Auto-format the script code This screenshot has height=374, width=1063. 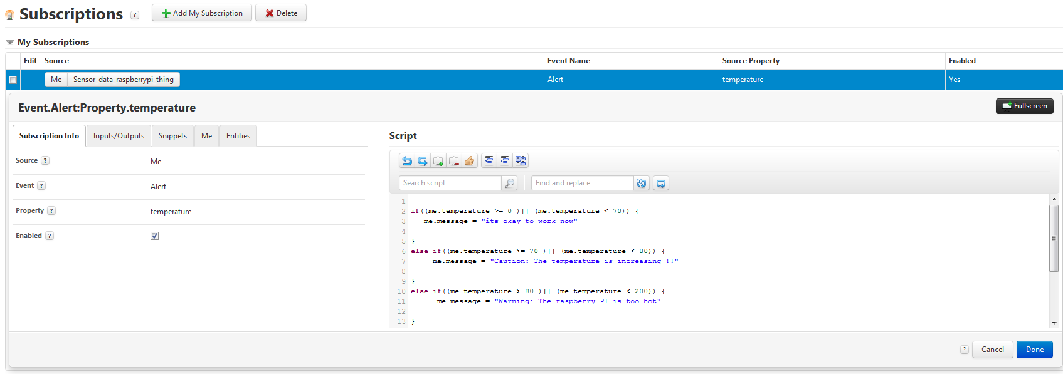click(x=521, y=161)
